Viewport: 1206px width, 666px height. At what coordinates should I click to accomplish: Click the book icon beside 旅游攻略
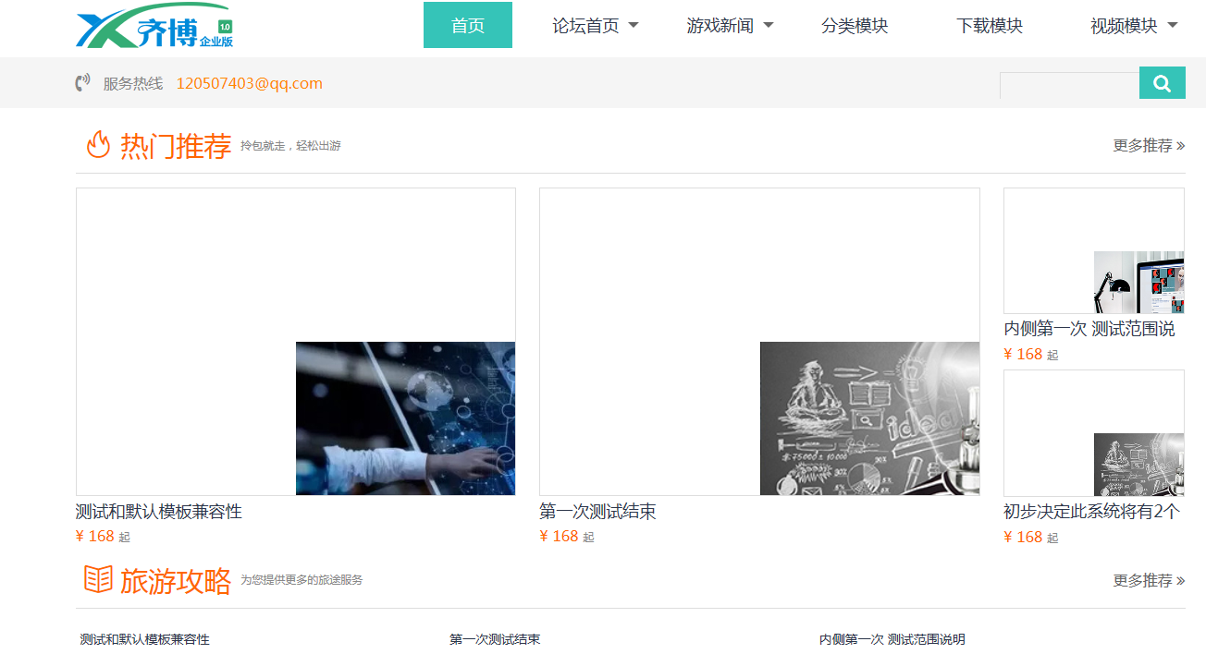[x=98, y=580]
